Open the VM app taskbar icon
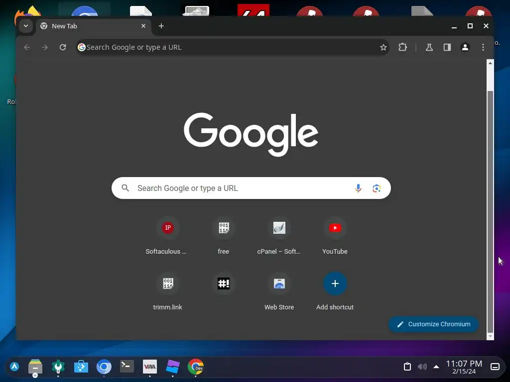This screenshot has width=510, height=382. [150, 367]
